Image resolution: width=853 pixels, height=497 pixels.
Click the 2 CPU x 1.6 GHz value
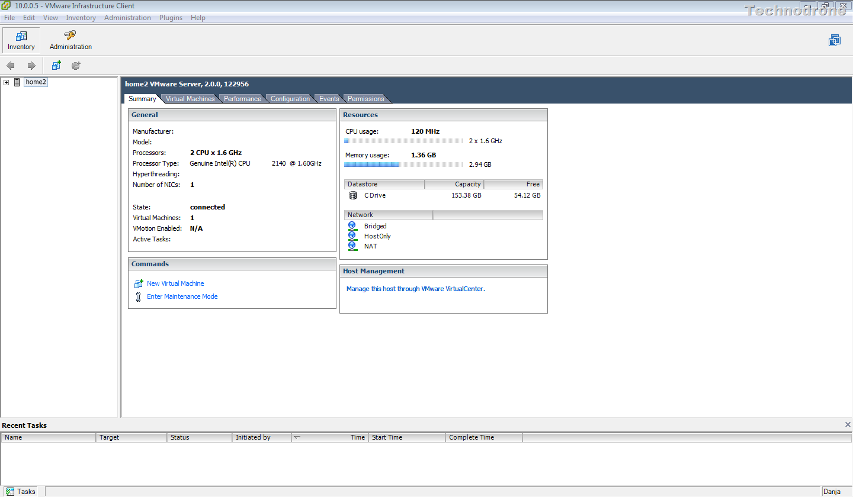pyautogui.click(x=216, y=153)
